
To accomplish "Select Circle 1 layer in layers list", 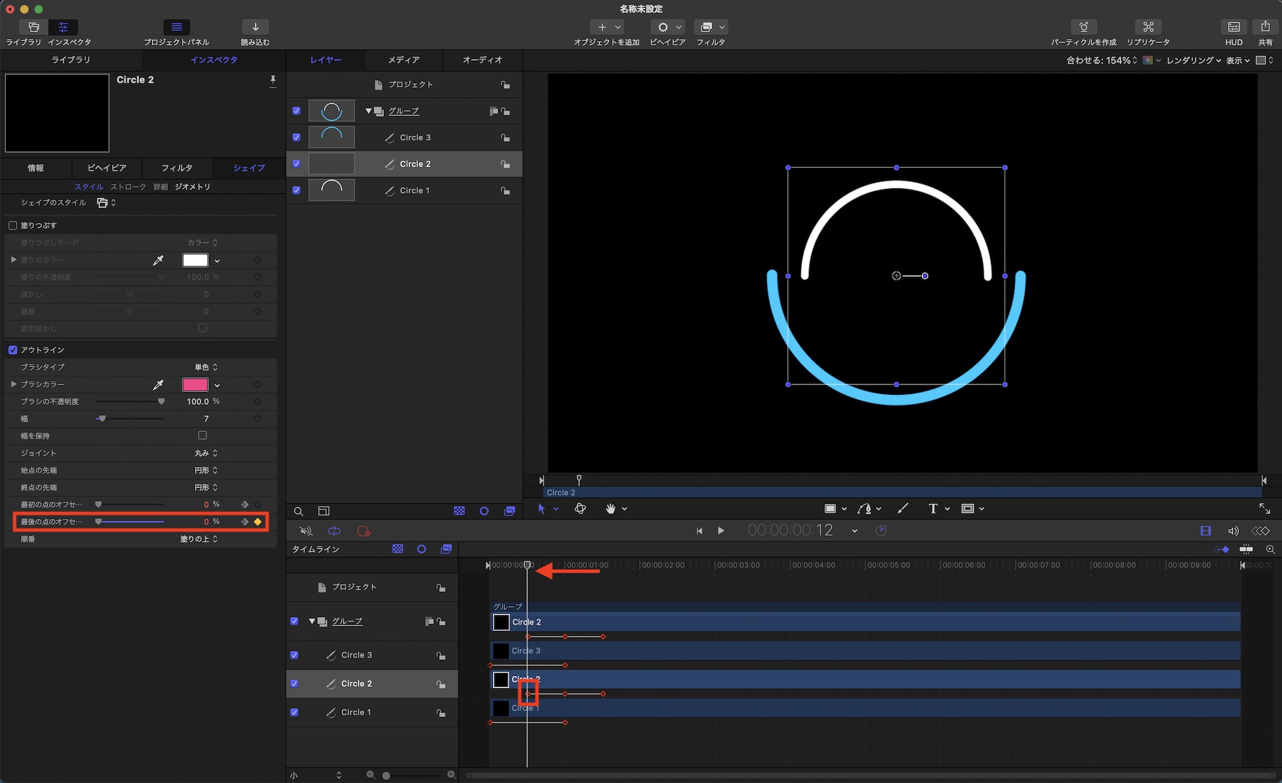I will click(414, 190).
